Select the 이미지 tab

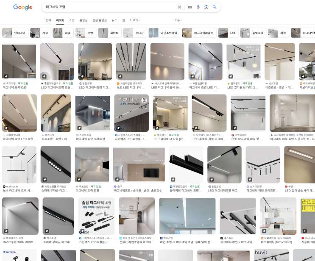60,20
